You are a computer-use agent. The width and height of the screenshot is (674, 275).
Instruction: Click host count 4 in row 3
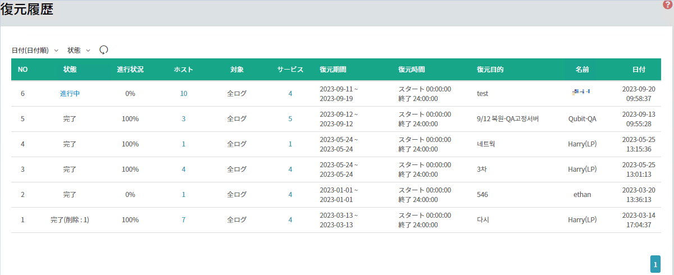[184, 169]
